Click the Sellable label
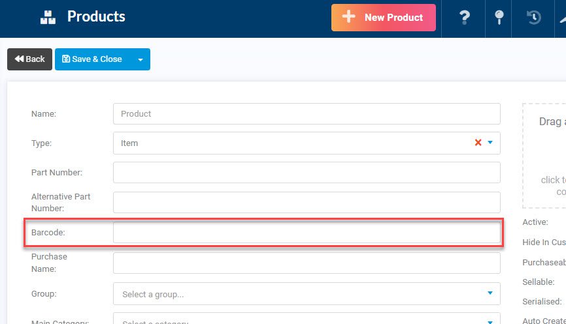The height and width of the screenshot is (324, 566). [538, 282]
